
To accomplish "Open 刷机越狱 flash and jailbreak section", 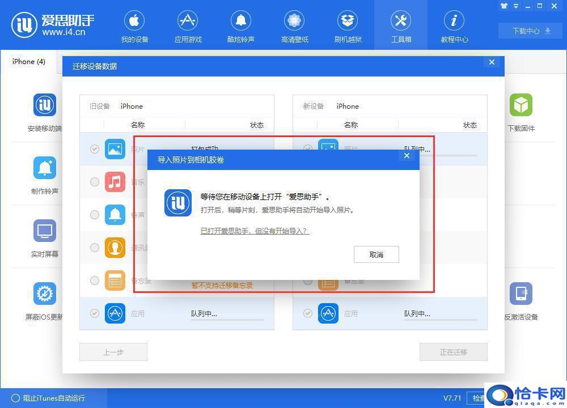I will click(348, 27).
